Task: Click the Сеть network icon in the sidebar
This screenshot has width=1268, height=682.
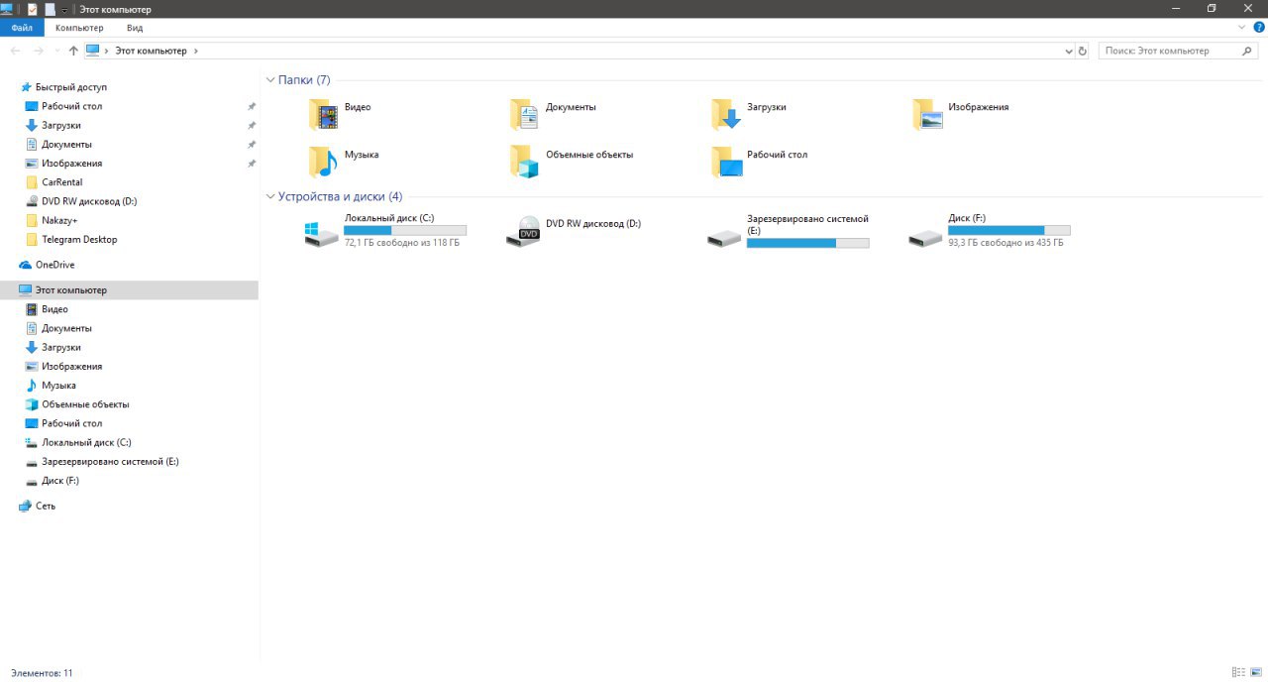Action: coord(26,506)
